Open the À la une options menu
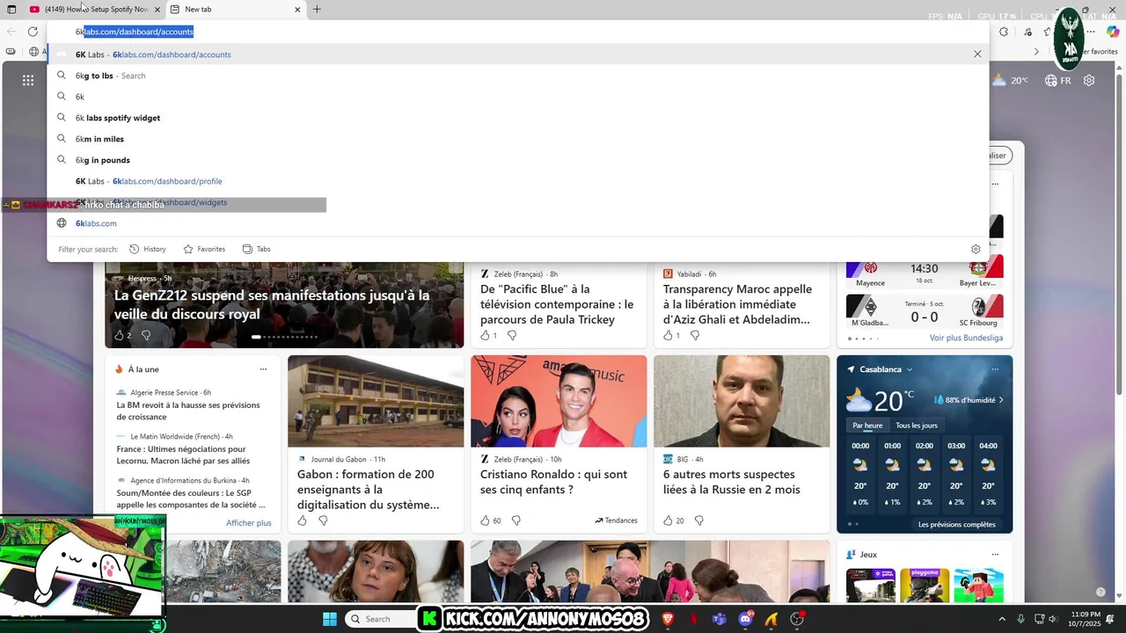Viewport: 1126px width, 633px height. tap(263, 369)
